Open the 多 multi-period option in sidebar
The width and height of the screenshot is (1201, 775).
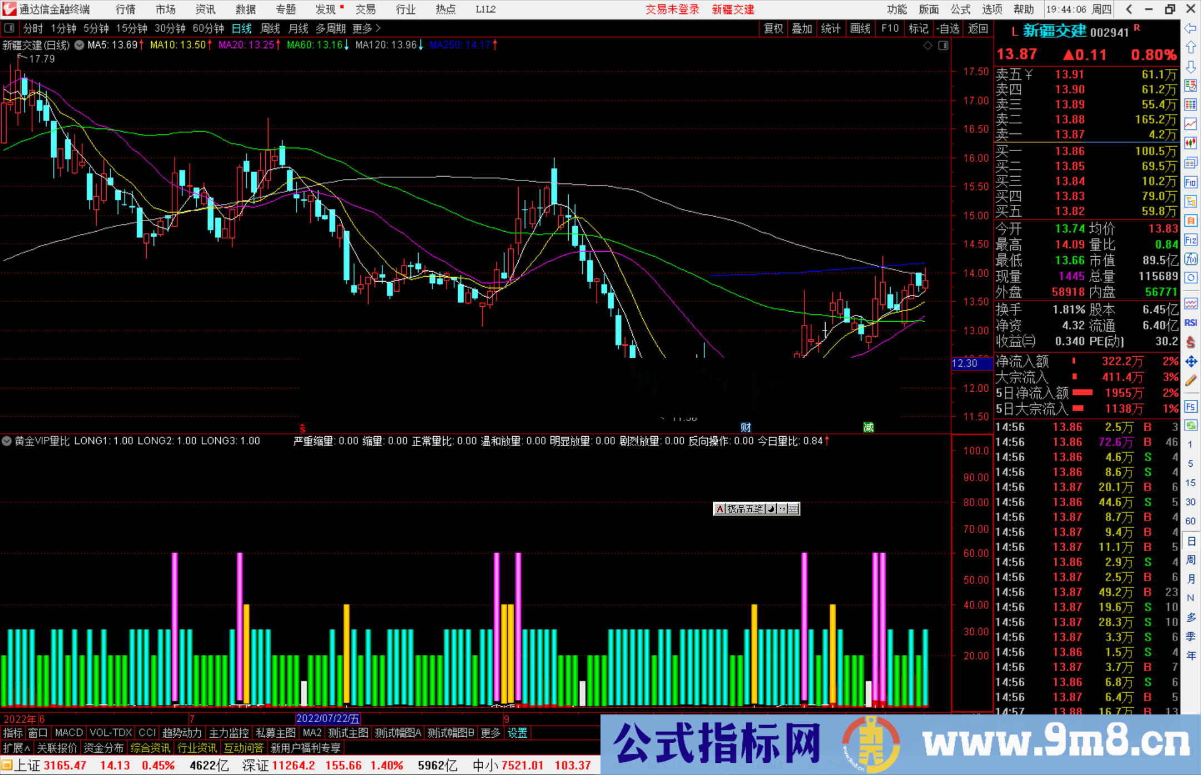[x=1191, y=617]
